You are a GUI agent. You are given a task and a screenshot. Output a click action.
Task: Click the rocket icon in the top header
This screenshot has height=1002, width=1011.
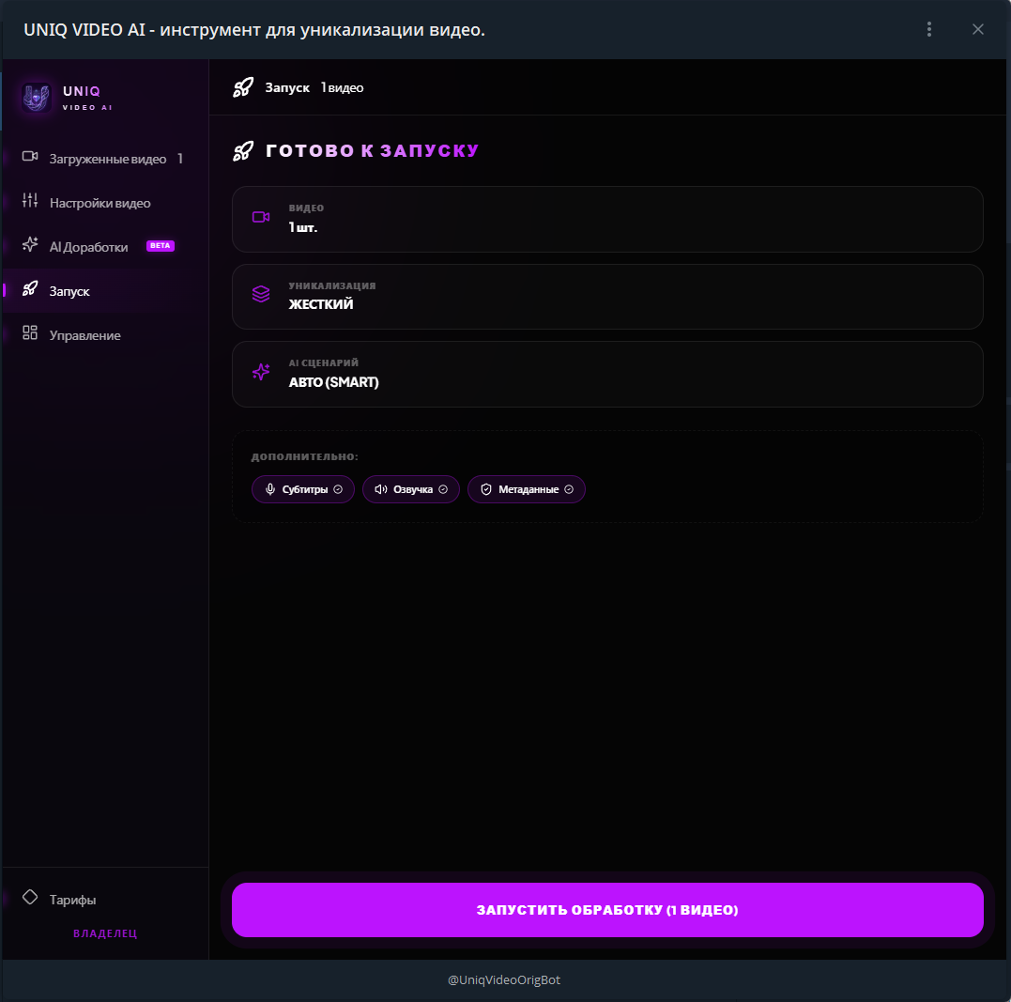tap(243, 87)
